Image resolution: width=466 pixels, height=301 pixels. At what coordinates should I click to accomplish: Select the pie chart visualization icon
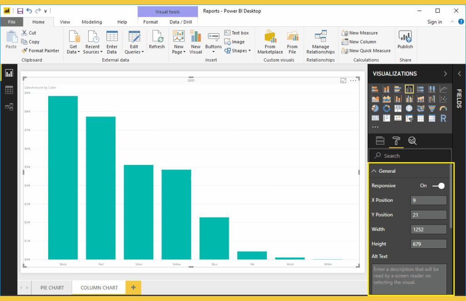375,108
